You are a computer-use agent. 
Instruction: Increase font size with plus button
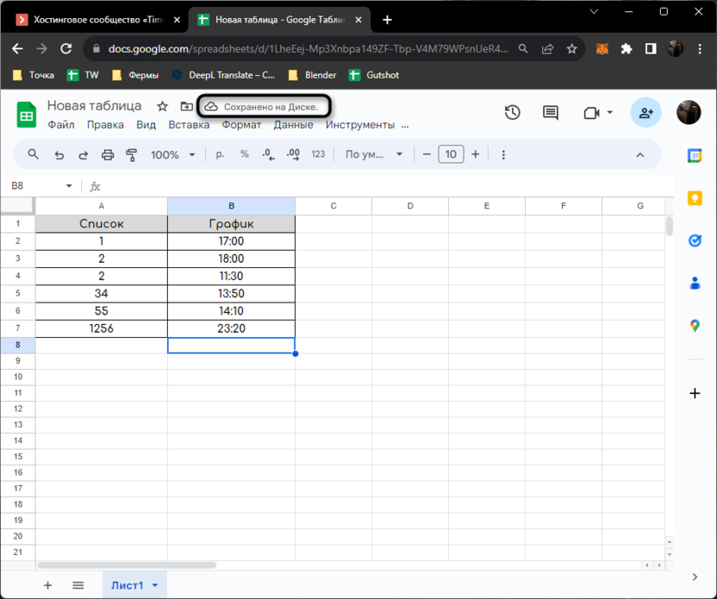tap(475, 155)
